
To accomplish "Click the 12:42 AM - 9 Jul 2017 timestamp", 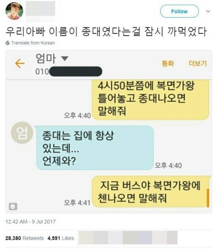I will click(x=31, y=221).
